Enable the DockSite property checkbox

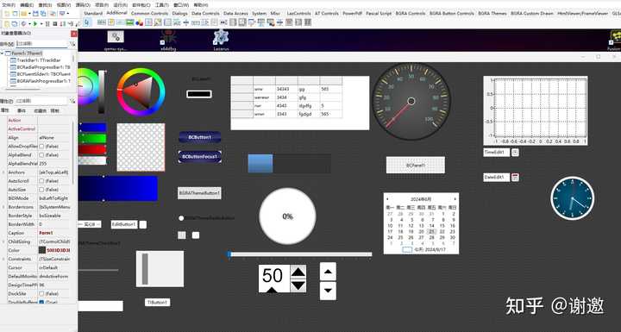[x=41, y=293]
